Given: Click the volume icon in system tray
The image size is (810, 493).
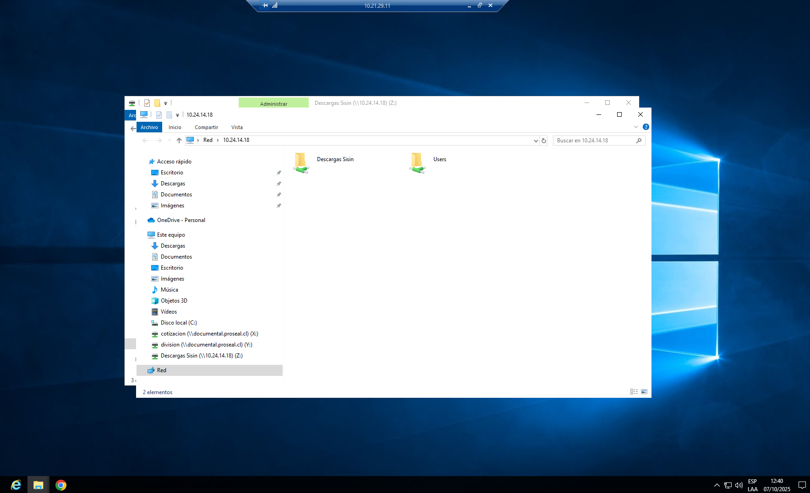Looking at the screenshot, I should 739,485.
